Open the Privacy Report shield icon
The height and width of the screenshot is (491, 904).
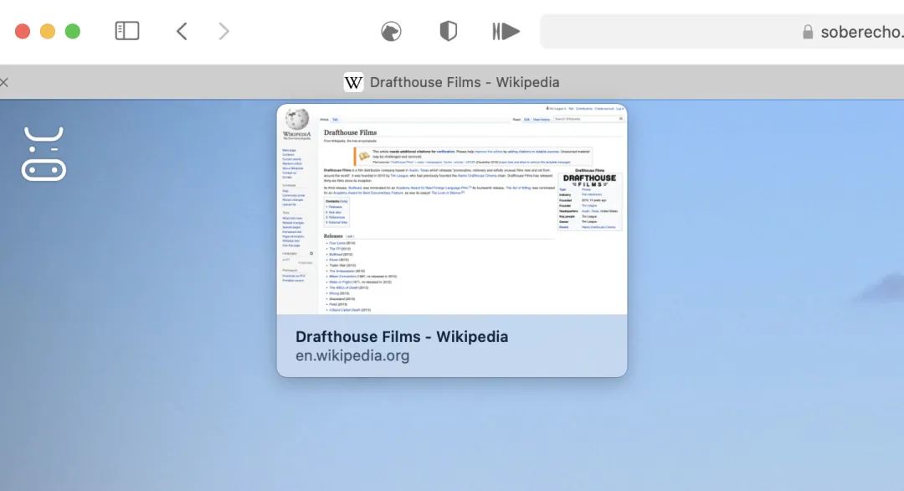(448, 31)
